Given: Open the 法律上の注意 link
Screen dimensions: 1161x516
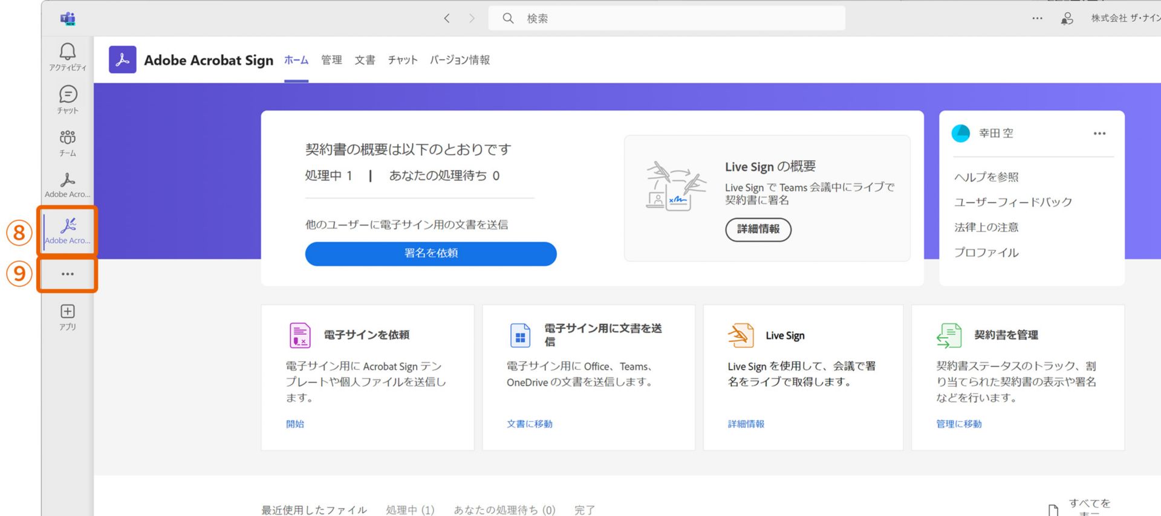Looking at the screenshot, I should (986, 228).
